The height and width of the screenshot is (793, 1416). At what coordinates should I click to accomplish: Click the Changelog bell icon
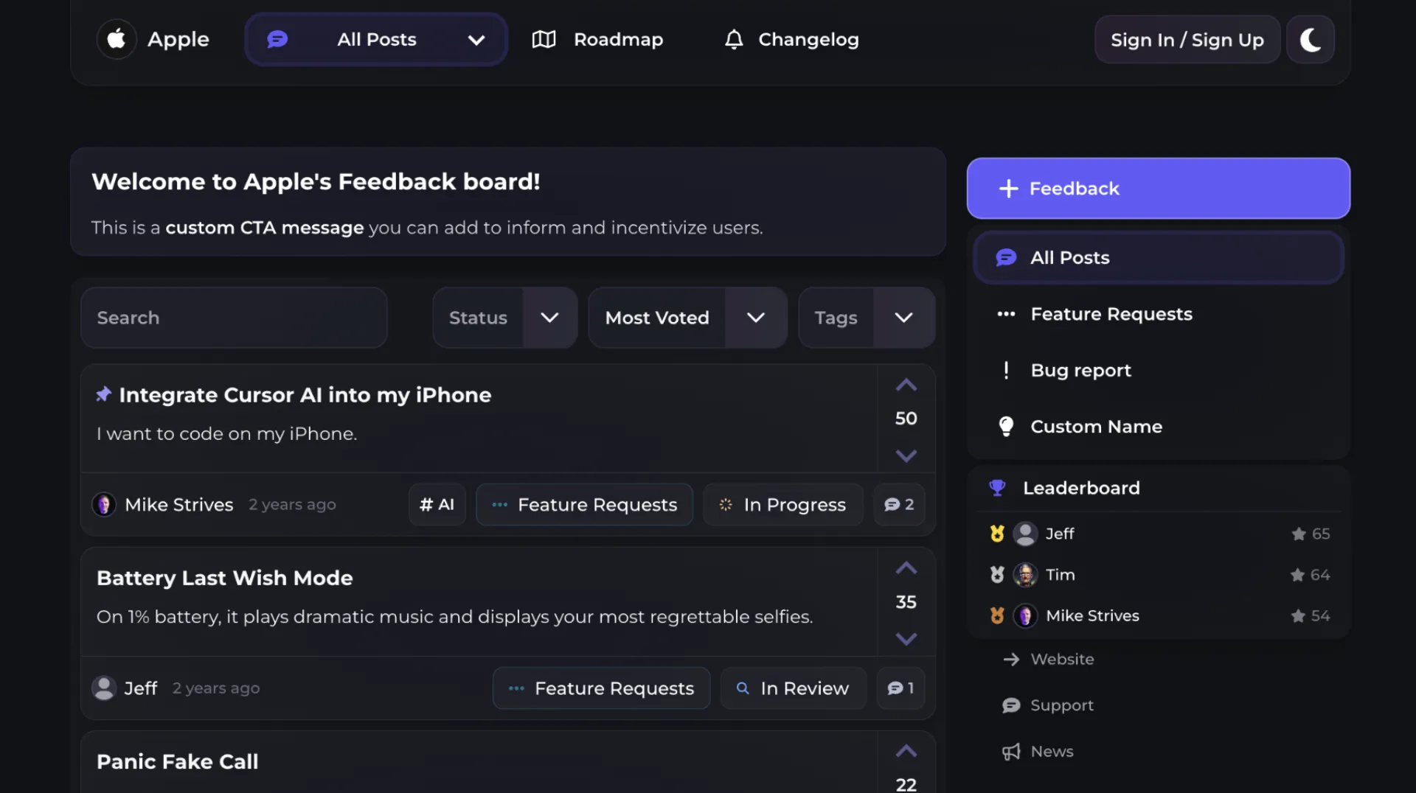pyautogui.click(x=734, y=40)
